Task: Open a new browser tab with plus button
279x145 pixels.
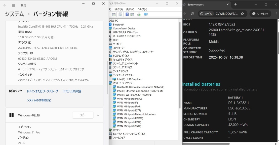Action: coord(235,5)
